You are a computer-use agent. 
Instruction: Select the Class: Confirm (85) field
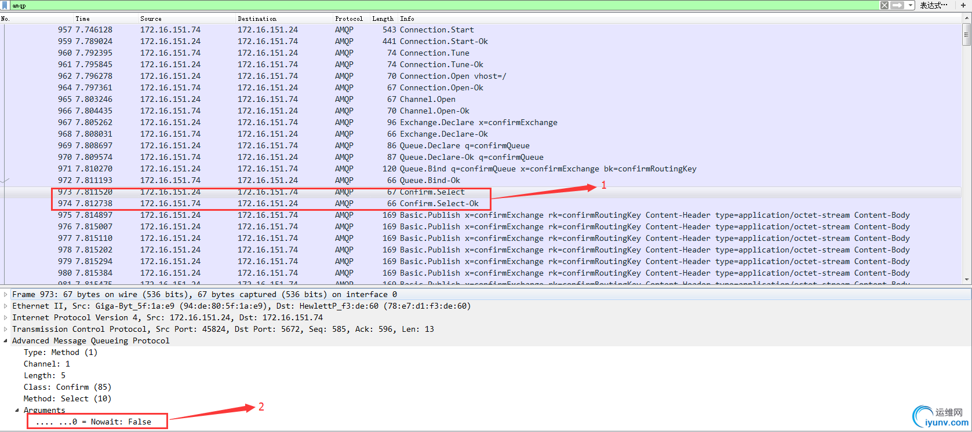pos(67,387)
